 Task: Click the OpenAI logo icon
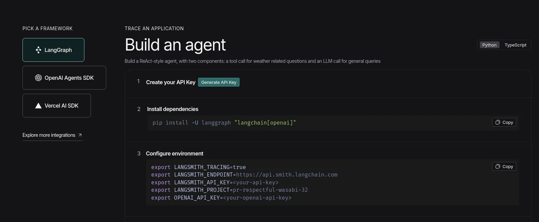pyautogui.click(x=38, y=78)
